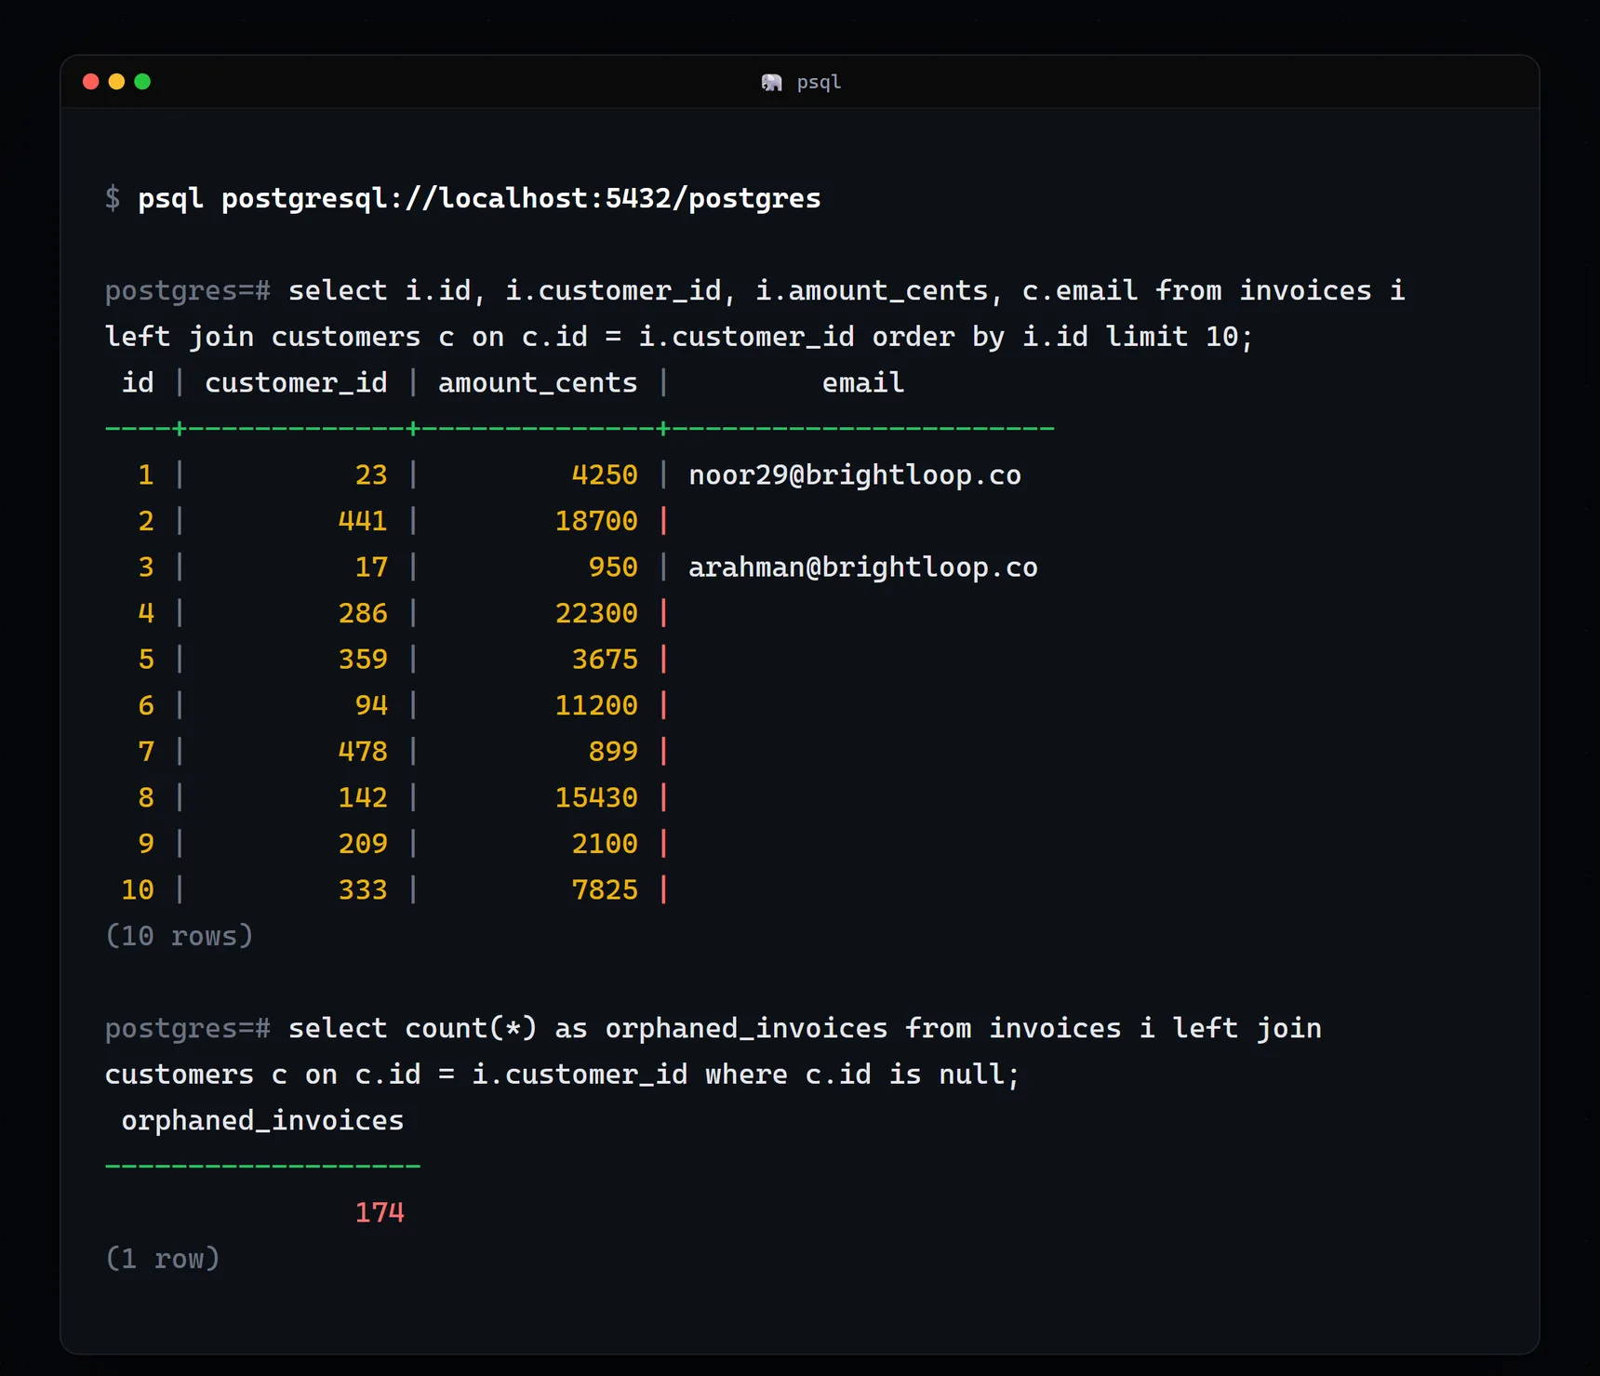Click amount value 18700
Viewport: 1600px width, 1376px height.
[x=596, y=521]
